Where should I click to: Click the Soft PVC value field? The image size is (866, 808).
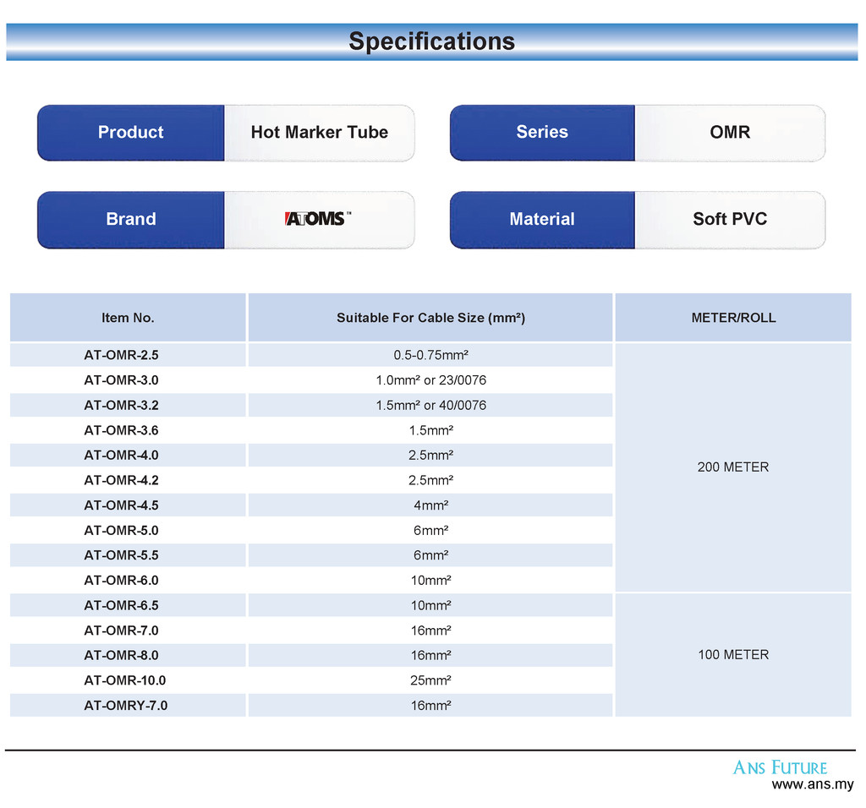coord(730,220)
